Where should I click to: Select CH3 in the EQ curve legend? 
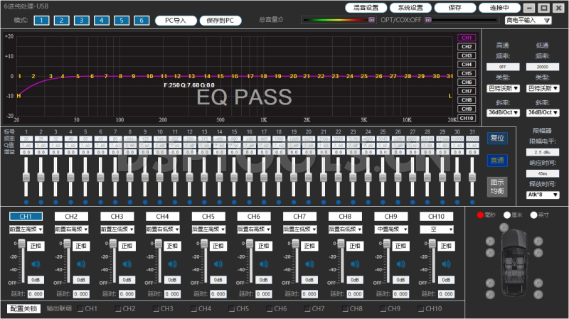click(466, 55)
